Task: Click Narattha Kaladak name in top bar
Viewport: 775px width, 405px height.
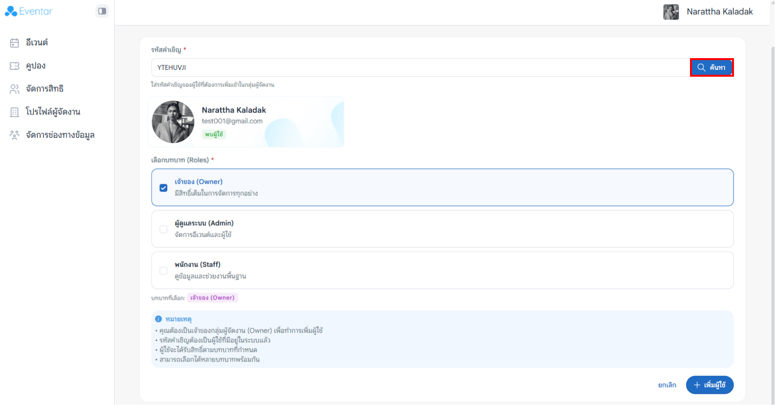Action: point(720,12)
